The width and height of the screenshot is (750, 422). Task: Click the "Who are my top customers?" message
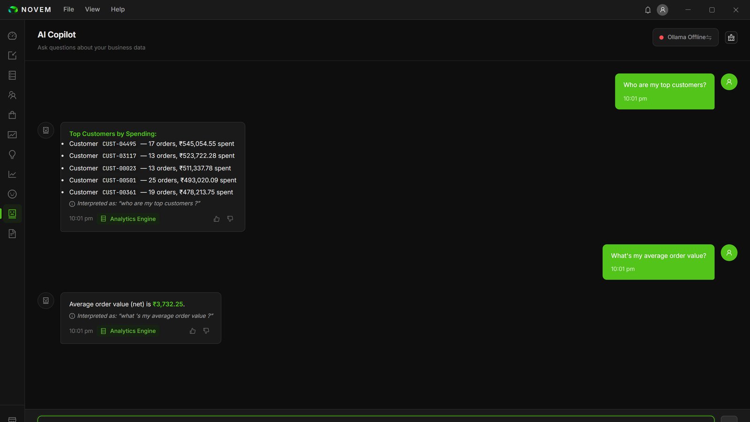(x=665, y=91)
